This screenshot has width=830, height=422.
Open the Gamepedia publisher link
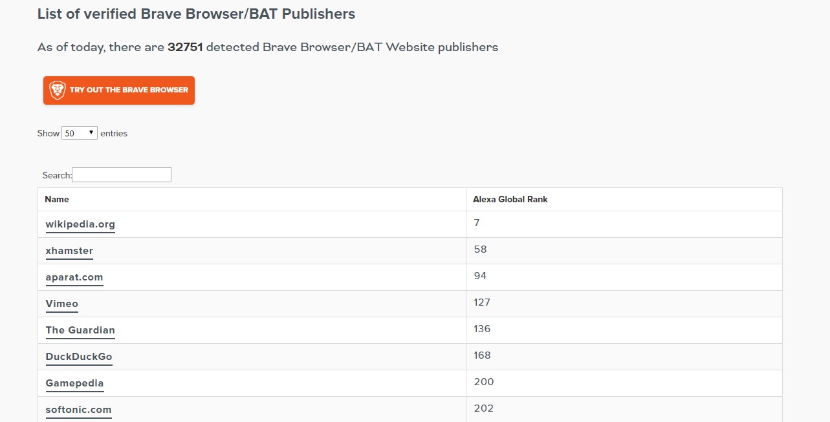pyautogui.click(x=74, y=383)
